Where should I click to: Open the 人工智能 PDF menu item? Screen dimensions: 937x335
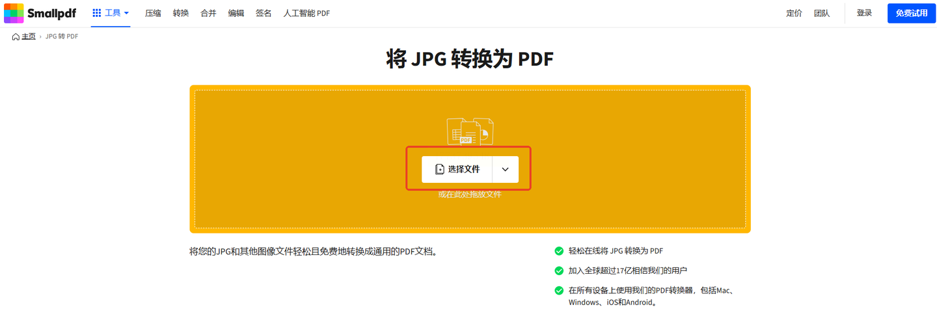click(x=306, y=13)
